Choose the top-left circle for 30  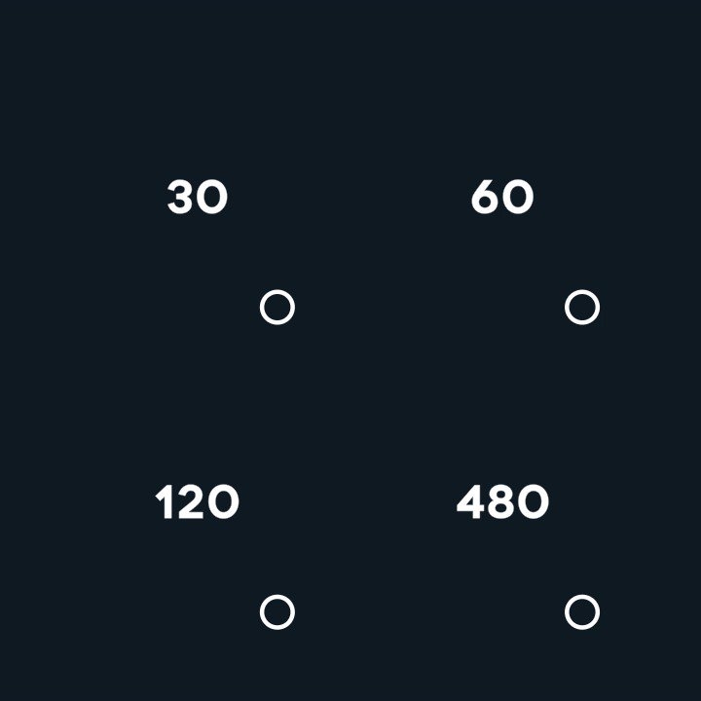tap(277, 308)
